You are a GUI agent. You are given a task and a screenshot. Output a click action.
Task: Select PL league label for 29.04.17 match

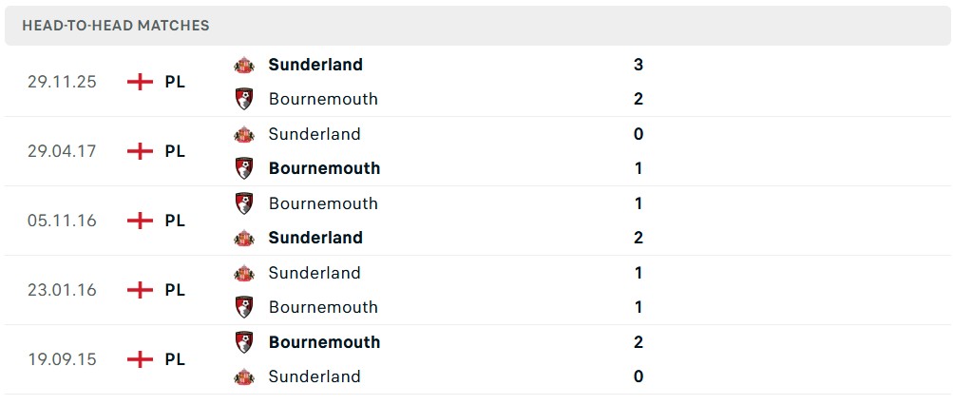point(175,151)
